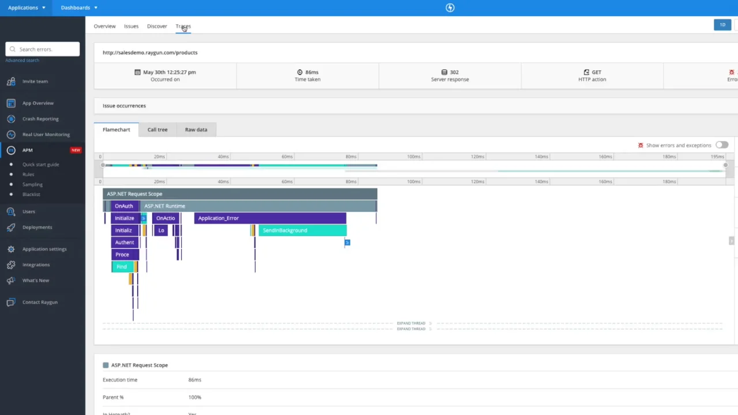
Task: Open Crash Reporting section
Action: tap(40, 119)
